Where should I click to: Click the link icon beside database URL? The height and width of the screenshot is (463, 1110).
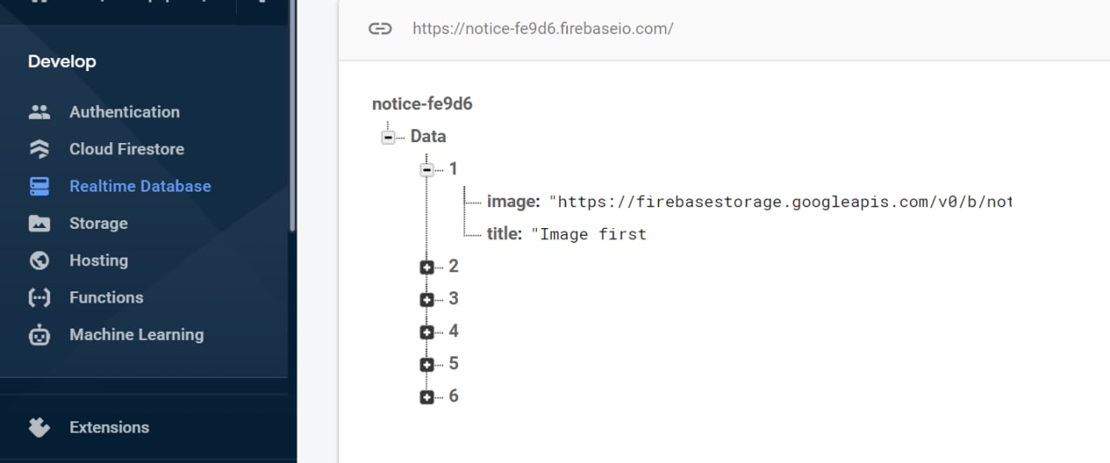pyautogui.click(x=380, y=29)
